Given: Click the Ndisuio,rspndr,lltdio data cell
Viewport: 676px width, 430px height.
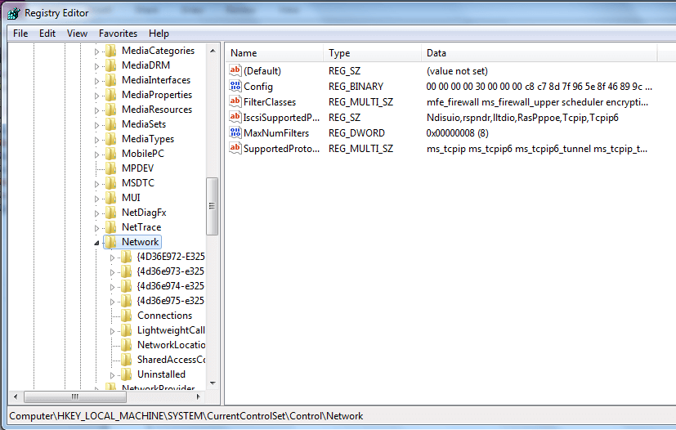Looking at the screenshot, I should click(x=522, y=118).
